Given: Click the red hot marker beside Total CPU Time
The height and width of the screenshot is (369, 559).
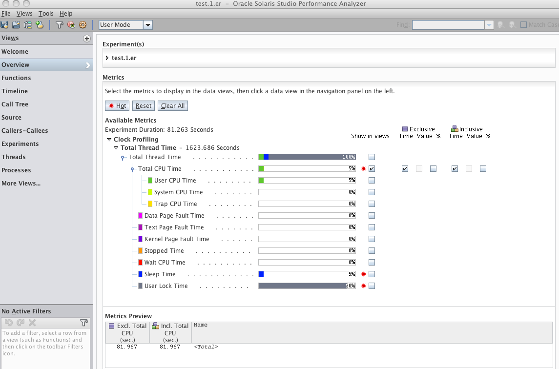Looking at the screenshot, I should point(364,168).
